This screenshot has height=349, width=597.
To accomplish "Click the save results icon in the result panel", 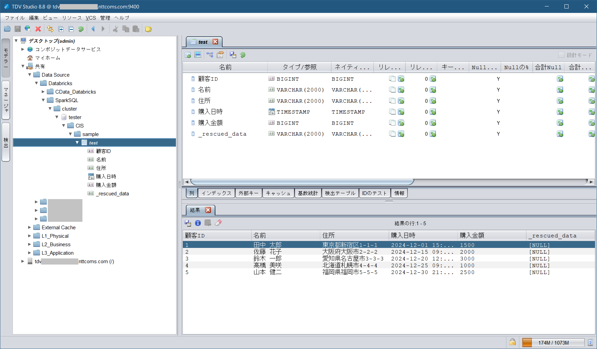I will [188, 223].
